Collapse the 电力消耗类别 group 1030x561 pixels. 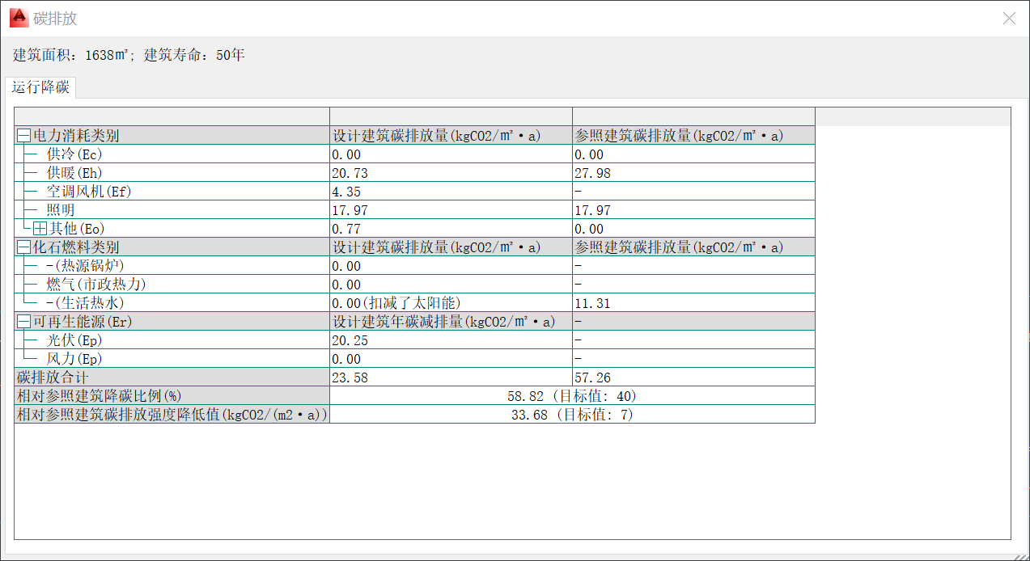pyautogui.click(x=24, y=136)
